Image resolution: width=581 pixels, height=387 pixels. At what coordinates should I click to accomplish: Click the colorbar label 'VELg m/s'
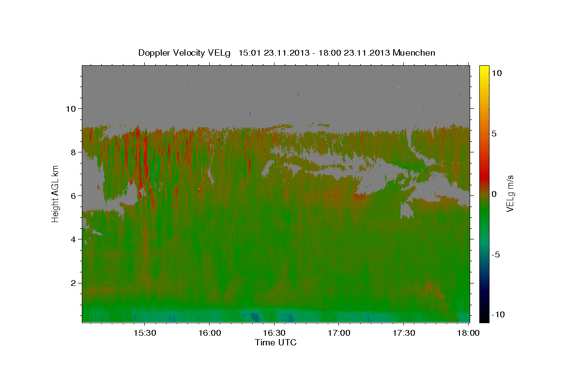pyautogui.click(x=510, y=194)
